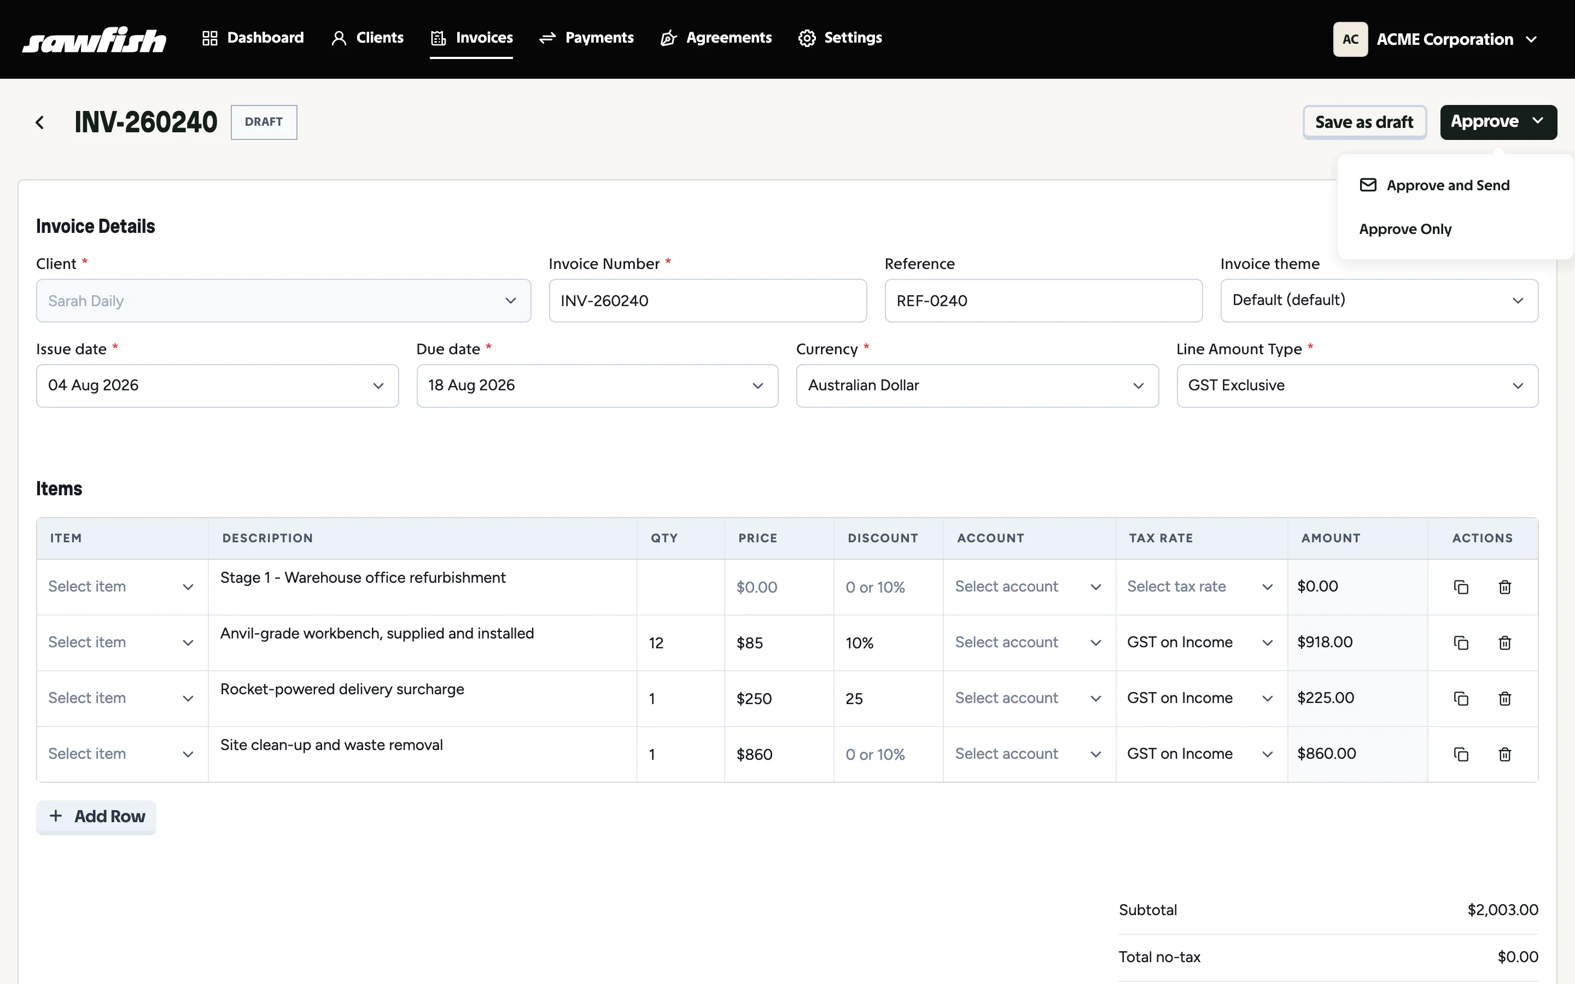Viewport: 1575px width, 984px height.
Task: Delete the Stage 1 warehouse refurbishment row
Action: [1504, 587]
